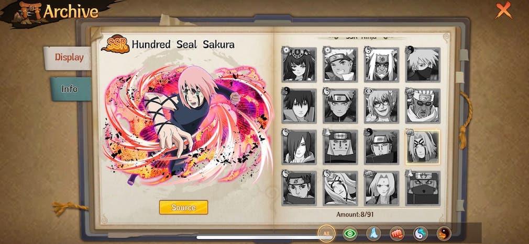This screenshot has height=244, width=529.
Task: Select the glasses-wearing Karin portrait
Action: (382, 106)
